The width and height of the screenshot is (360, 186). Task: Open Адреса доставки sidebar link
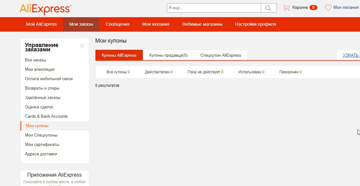pyautogui.click(x=41, y=154)
